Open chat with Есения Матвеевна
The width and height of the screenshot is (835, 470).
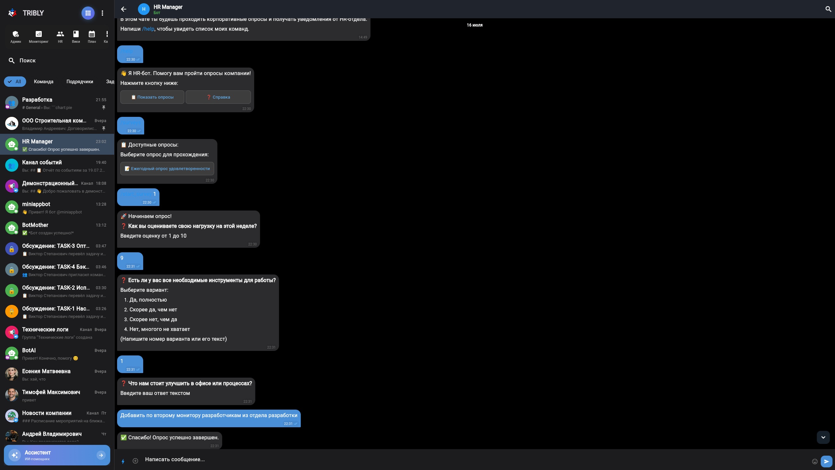coord(57,375)
